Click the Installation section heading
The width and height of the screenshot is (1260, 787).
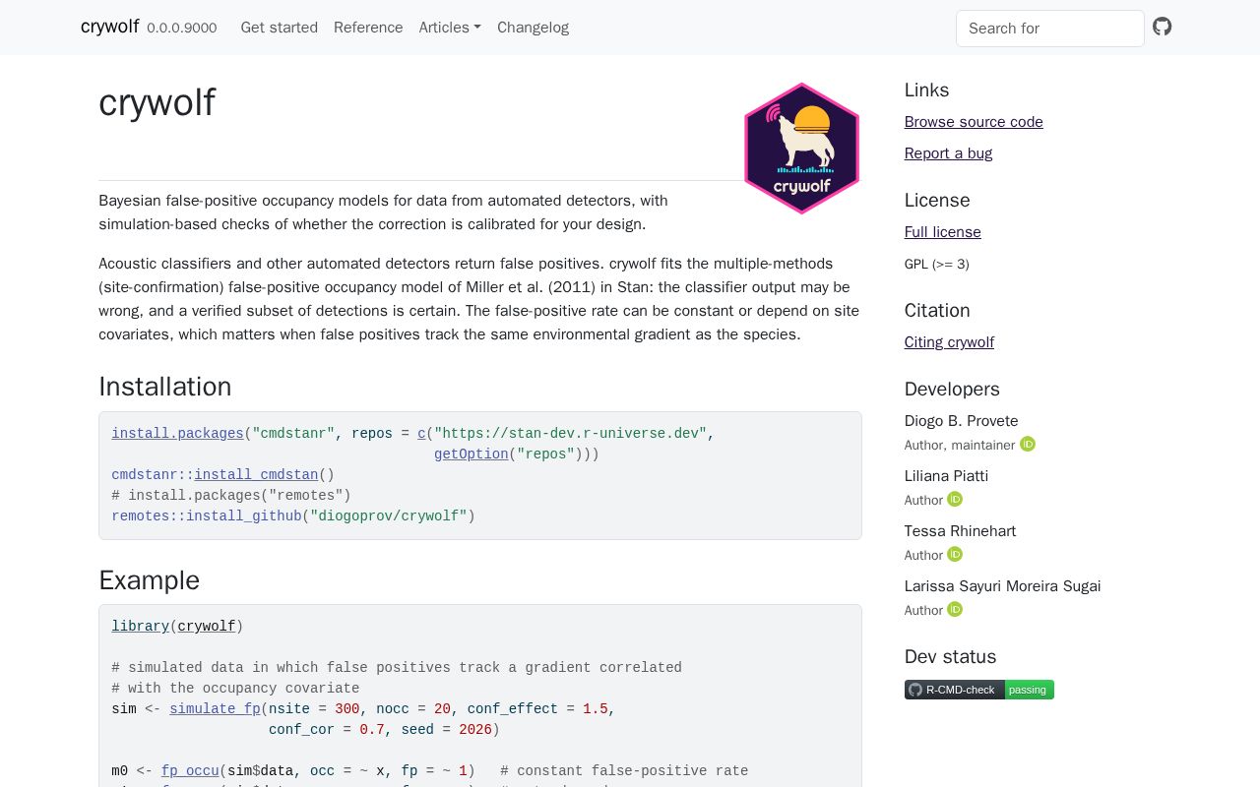(165, 387)
